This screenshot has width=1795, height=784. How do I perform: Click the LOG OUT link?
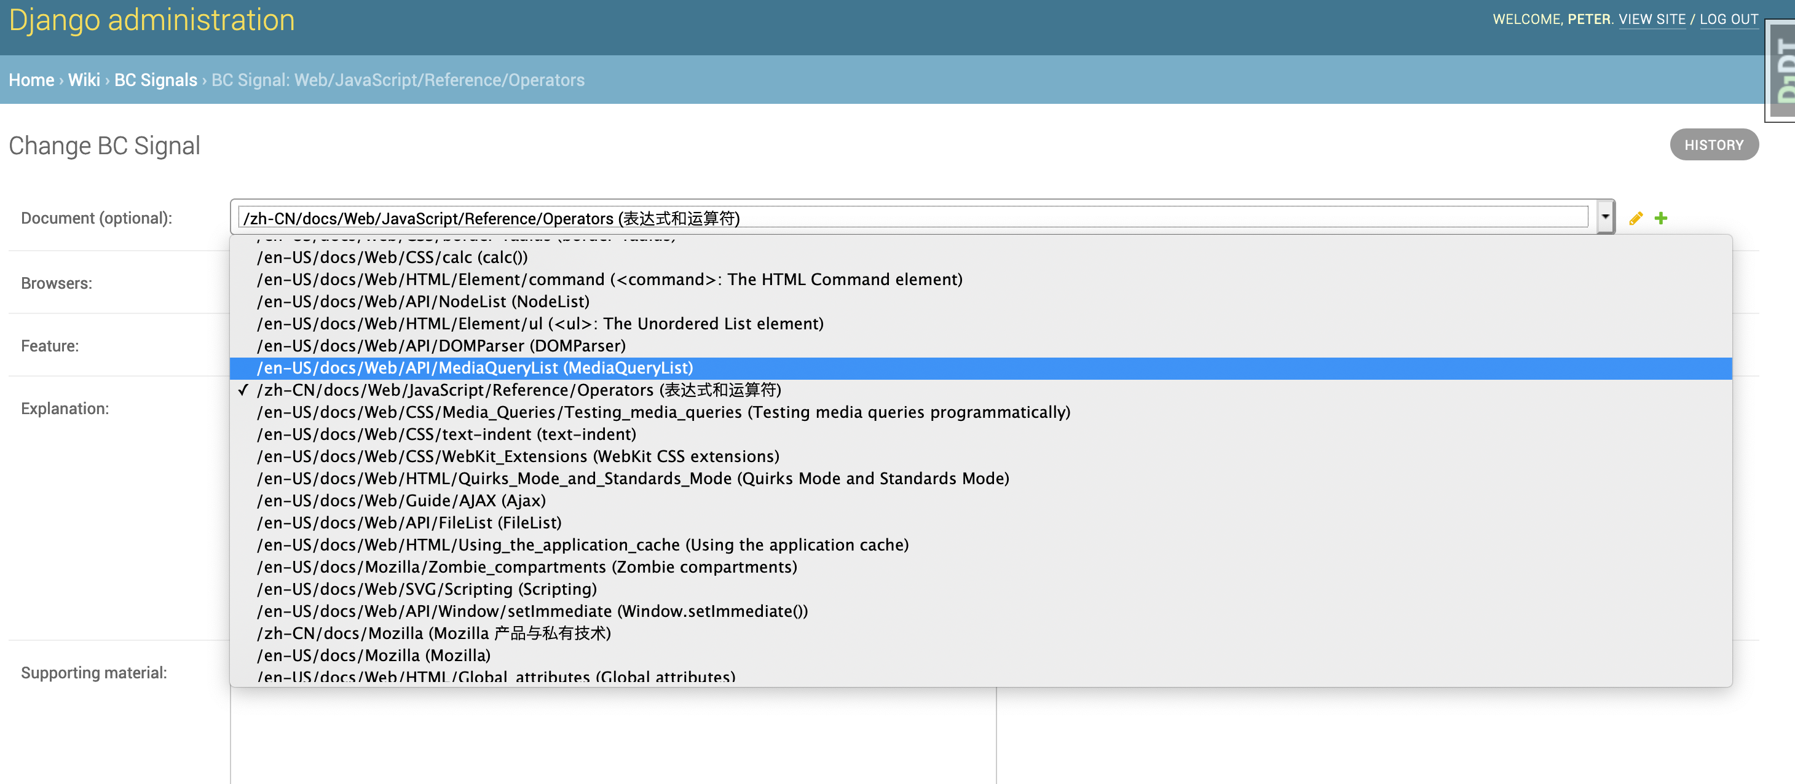tap(1728, 20)
